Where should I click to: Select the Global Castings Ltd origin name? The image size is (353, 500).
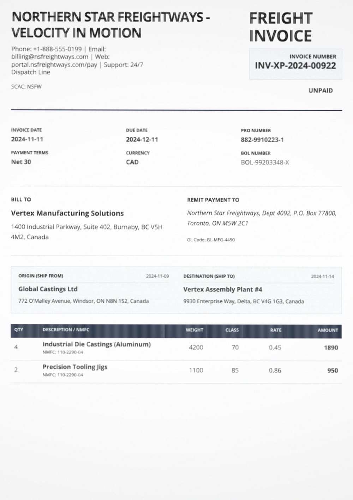(48, 289)
